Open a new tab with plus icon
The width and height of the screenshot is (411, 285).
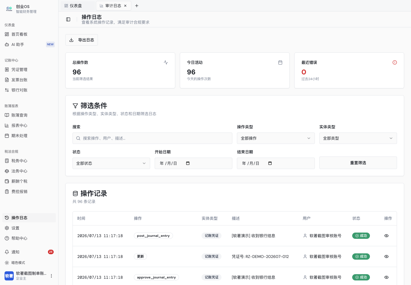pyautogui.click(x=137, y=6)
